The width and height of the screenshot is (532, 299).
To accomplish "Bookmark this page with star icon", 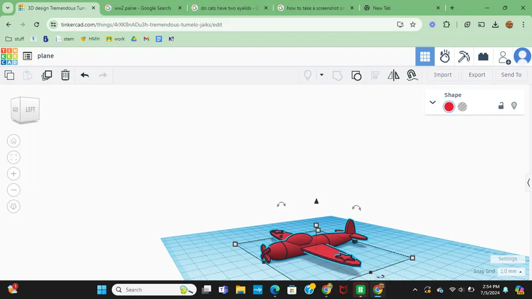I will (413, 24).
